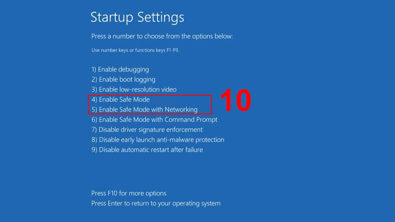This screenshot has height=222, width=395.
Task: Click the highlighted red rectangle area
Action: point(150,104)
